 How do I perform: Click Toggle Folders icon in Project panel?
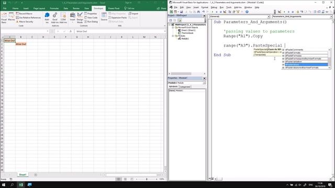(180, 20)
